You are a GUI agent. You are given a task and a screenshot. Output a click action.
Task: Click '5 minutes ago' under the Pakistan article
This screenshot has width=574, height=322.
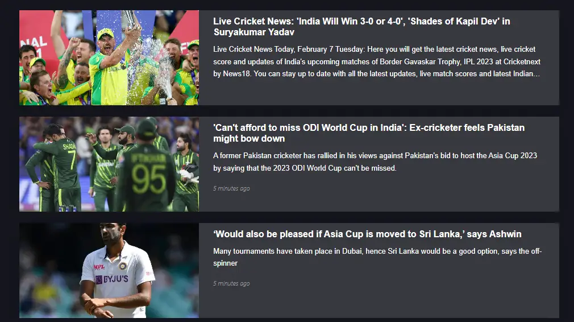coord(231,188)
